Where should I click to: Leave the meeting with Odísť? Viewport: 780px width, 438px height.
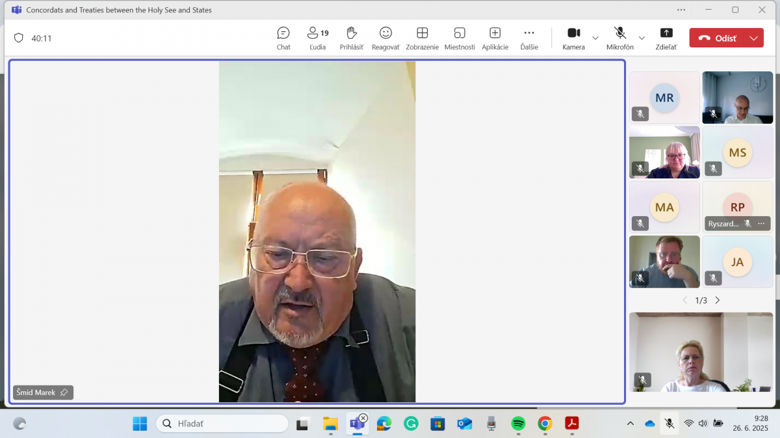coord(718,38)
